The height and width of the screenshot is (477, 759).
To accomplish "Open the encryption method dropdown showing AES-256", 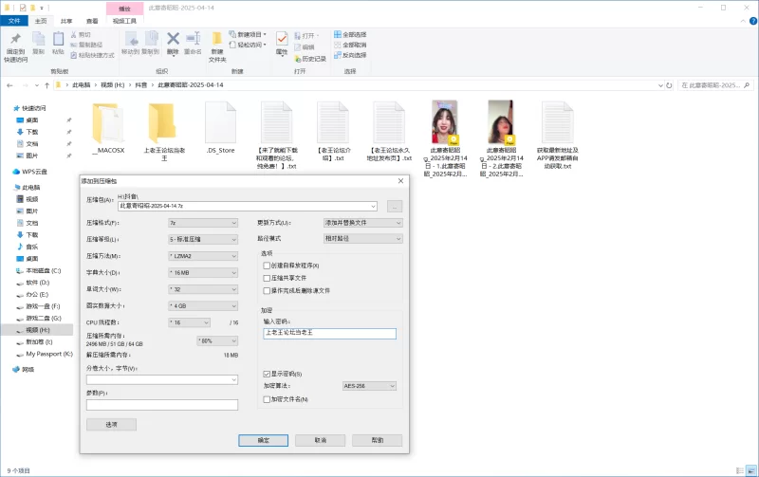I will click(370, 386).
